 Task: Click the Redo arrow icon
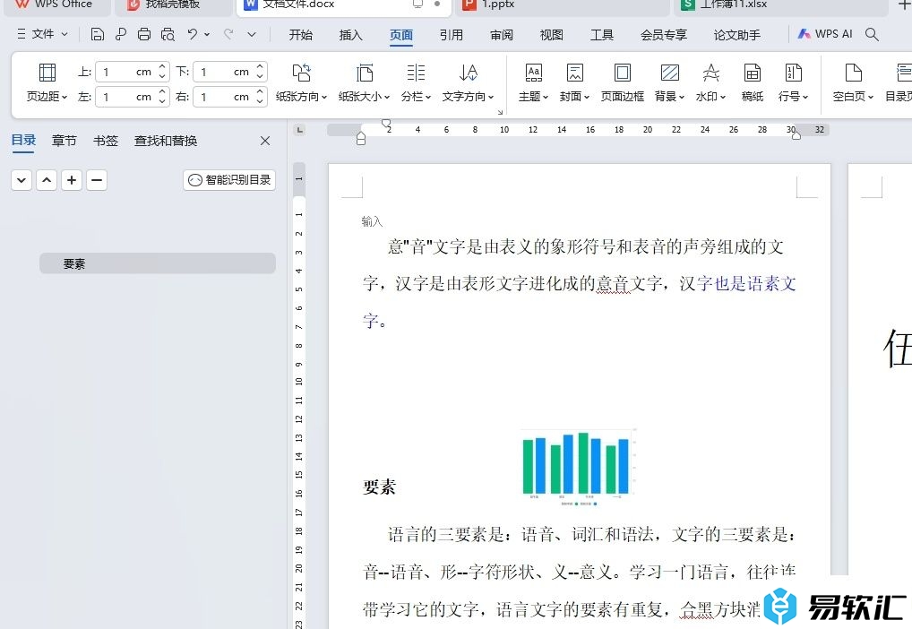(228, 34)
